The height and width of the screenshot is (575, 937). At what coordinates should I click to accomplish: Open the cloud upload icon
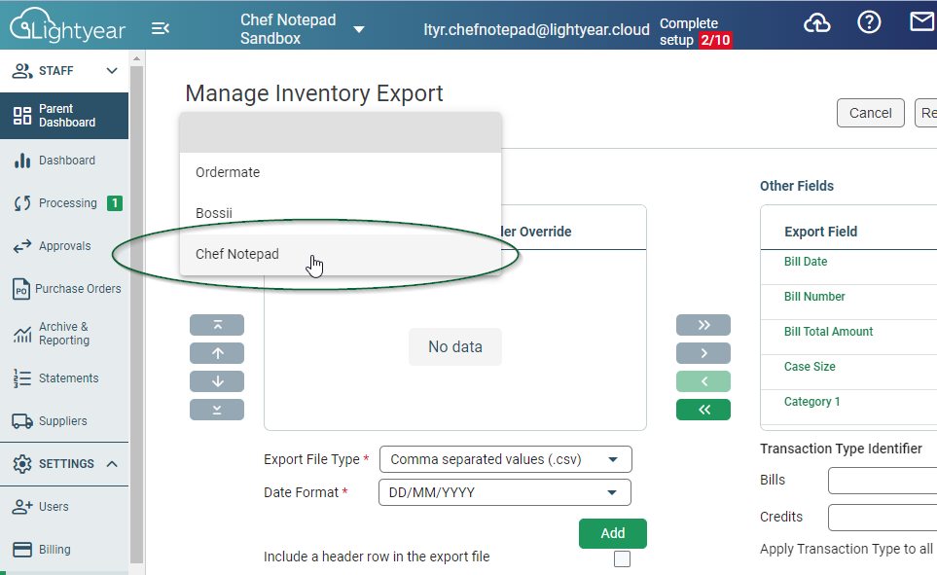(x=816, y=23)
